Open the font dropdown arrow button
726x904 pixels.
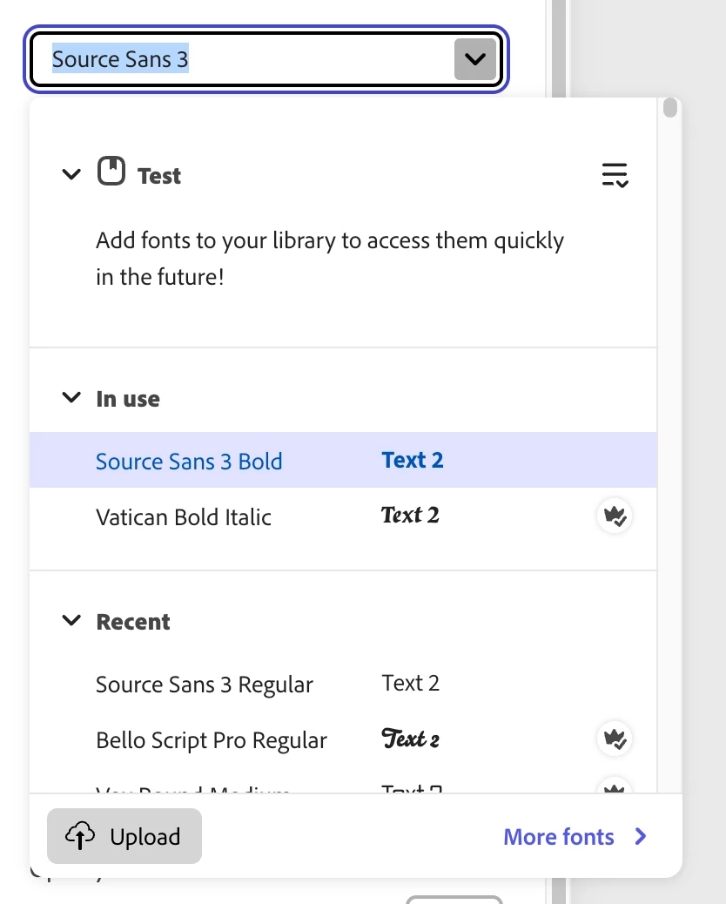click(474, 59)
